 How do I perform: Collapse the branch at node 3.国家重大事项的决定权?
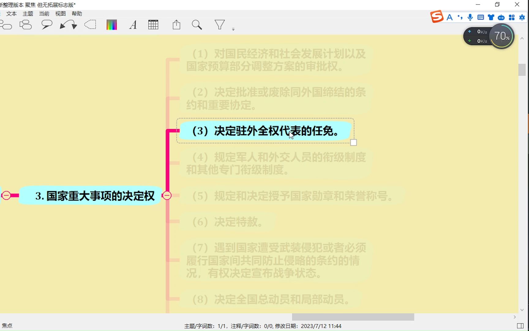click(x=167, y=195)
